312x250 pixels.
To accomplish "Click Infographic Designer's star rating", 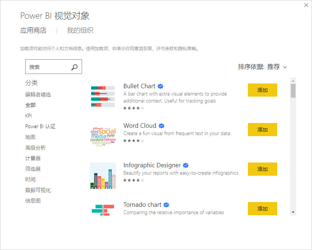I will tap(133, 180).
